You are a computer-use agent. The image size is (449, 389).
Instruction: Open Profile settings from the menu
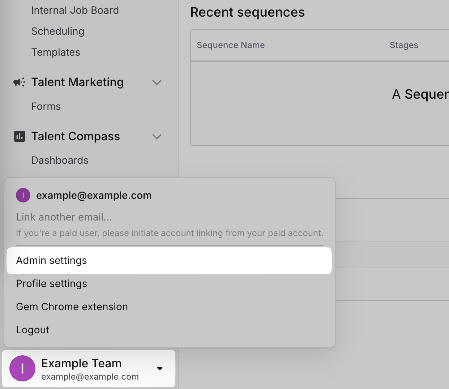click(52, 284)
